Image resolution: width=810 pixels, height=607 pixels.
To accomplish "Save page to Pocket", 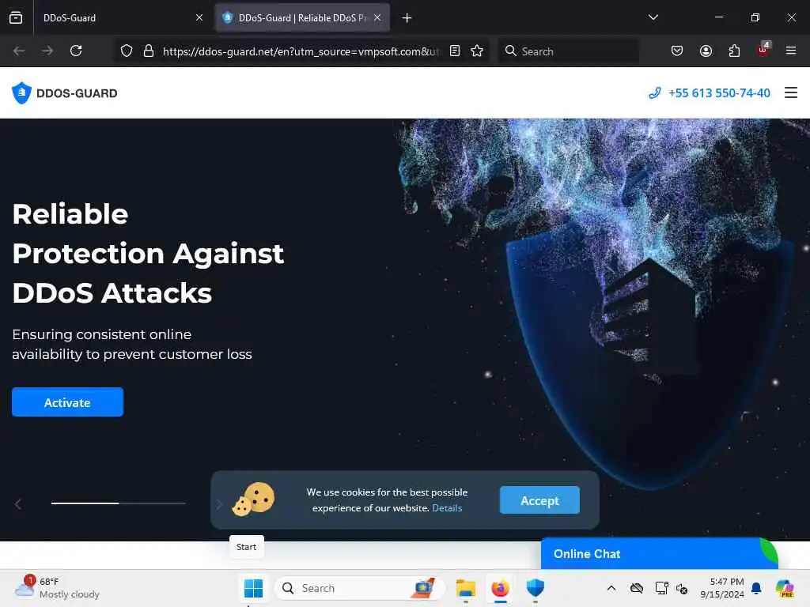I will tap(677, 51).
